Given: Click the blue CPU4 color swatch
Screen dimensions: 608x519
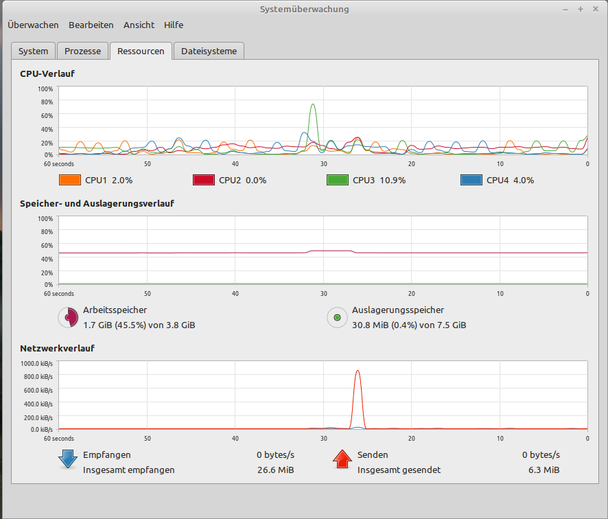Looking at the screenshot, I should tap(471, 181).
